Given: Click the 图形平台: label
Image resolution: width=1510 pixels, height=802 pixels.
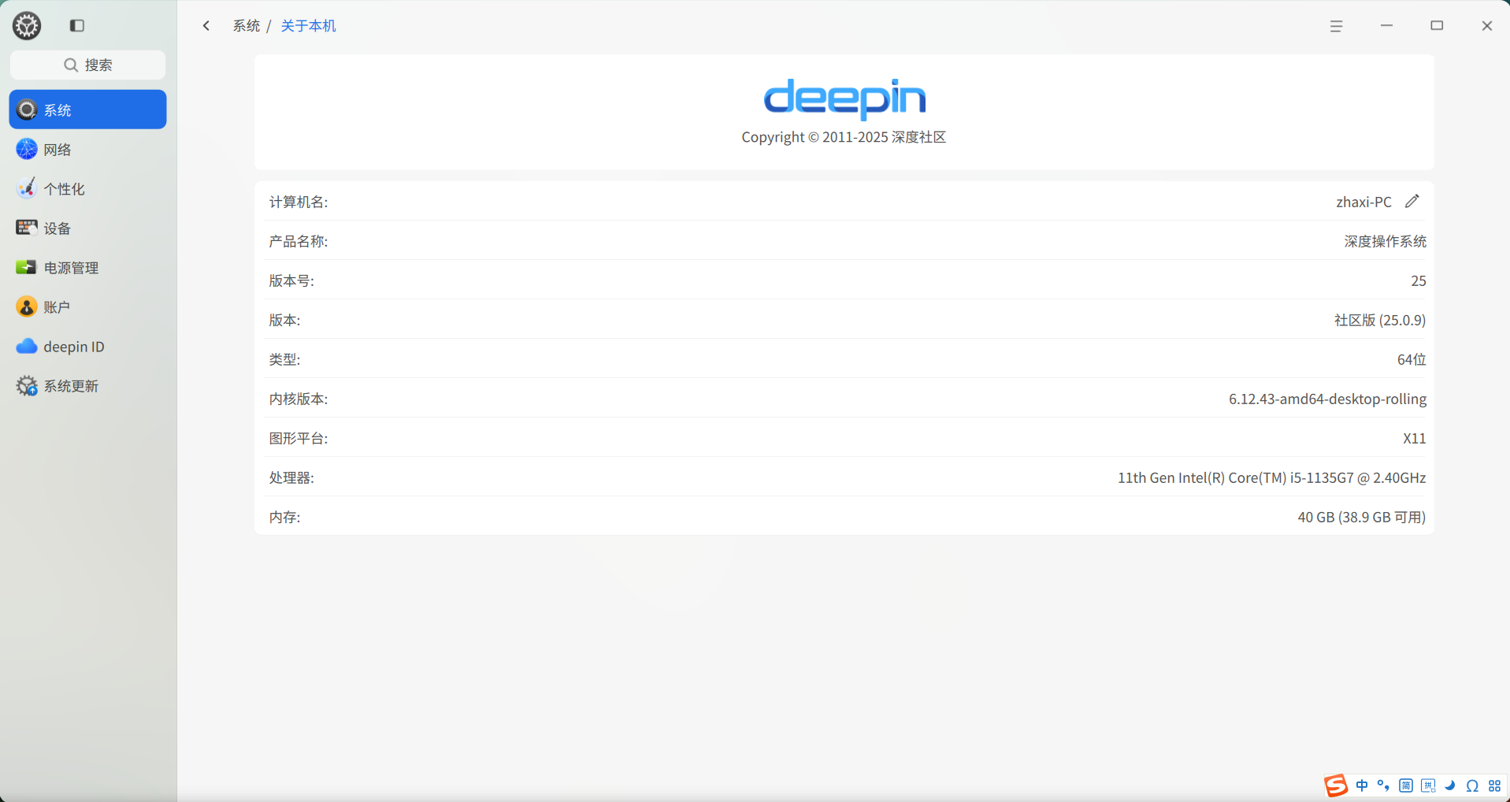Looking at the screenshot, I should (x=299, y=438).
